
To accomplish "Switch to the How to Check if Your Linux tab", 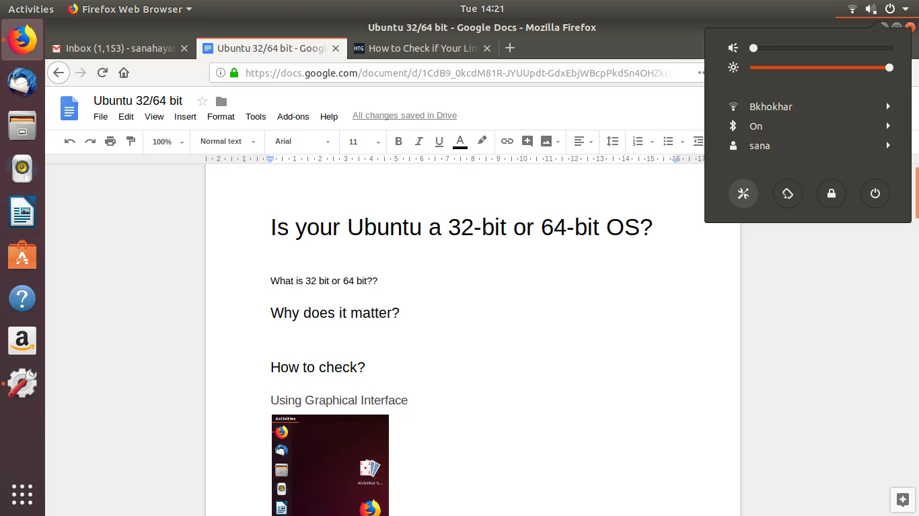I will coord(423,48).
